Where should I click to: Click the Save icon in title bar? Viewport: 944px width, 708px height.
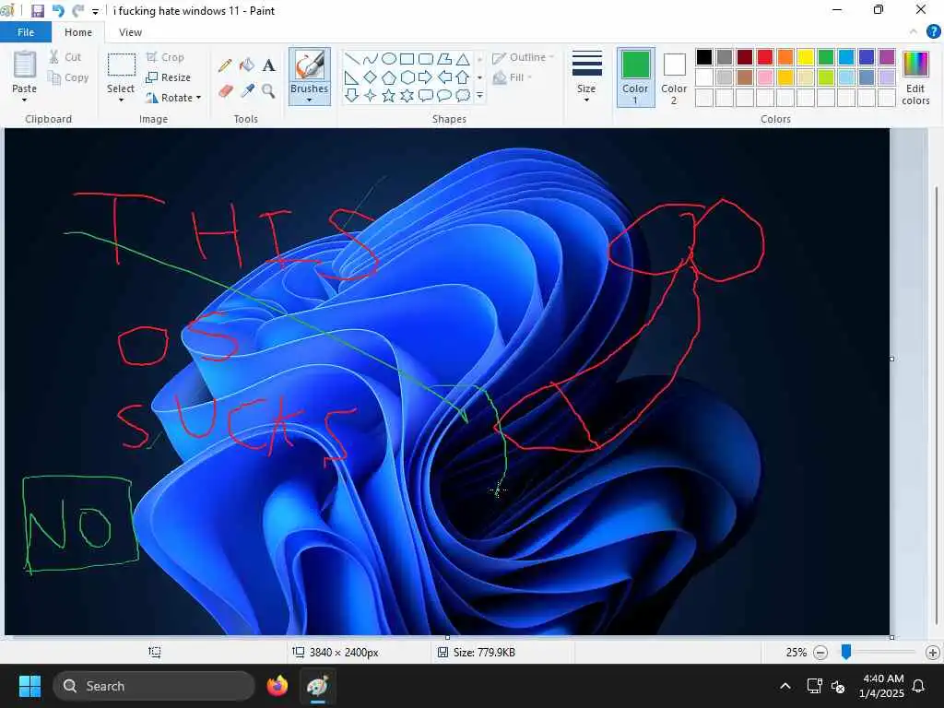[x=37, y=11]
